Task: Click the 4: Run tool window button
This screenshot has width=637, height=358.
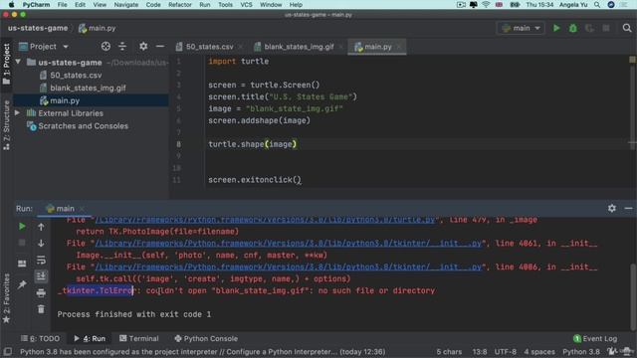Action: click(x=90, y=338)
